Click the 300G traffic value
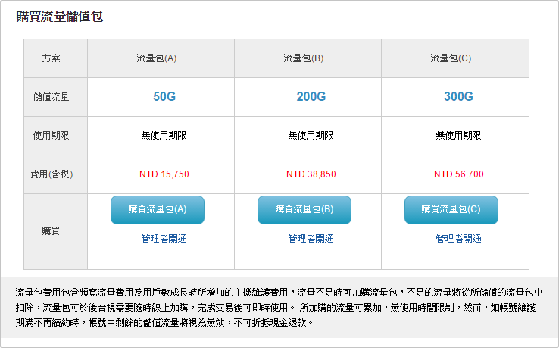Image resolution: width=559 pixels, height=348 pixels. (458, 97)
